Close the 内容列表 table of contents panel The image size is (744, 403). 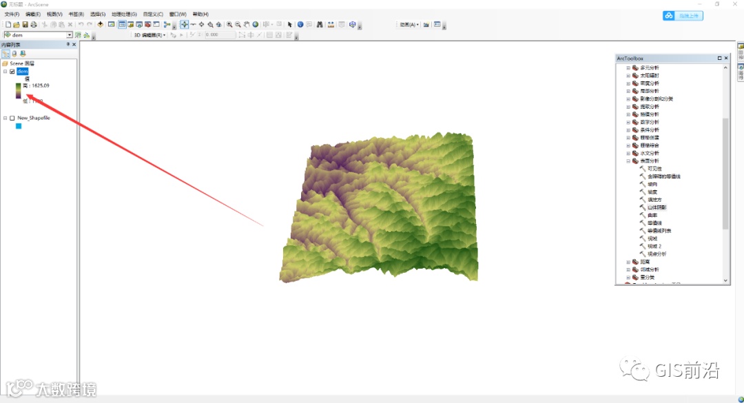74,44
